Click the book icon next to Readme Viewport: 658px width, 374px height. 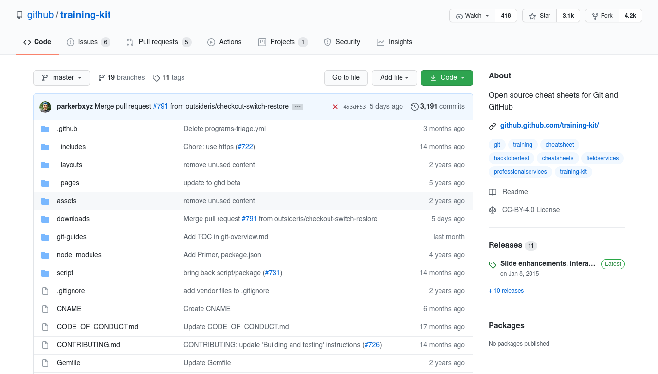click(493, 192)
